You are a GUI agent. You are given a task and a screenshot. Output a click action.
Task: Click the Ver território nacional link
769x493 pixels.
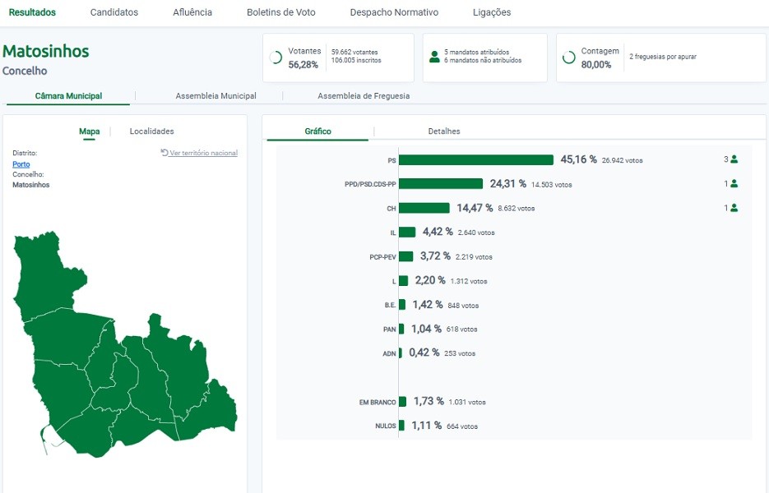coord(203,153)
